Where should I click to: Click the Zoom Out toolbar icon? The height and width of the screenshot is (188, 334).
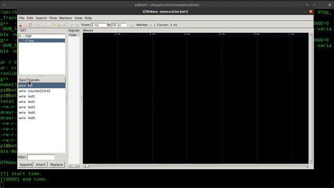coord(49,25)
